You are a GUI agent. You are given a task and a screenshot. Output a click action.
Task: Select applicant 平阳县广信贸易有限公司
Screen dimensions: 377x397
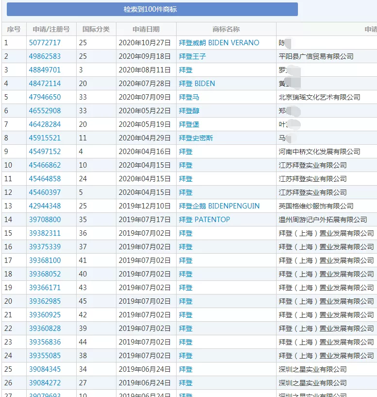point(316,56)
